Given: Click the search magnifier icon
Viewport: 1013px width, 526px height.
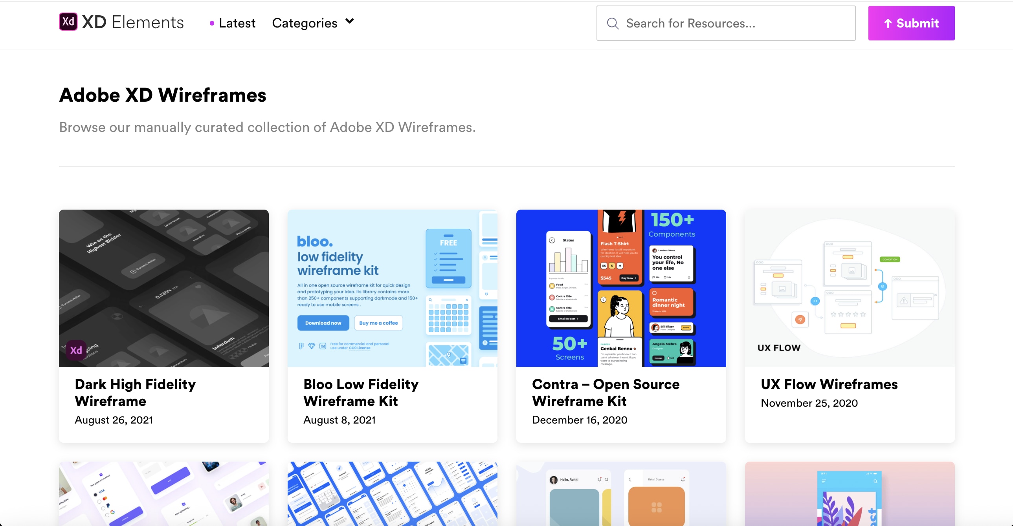Looking at the screenshot, I should 612,24.
